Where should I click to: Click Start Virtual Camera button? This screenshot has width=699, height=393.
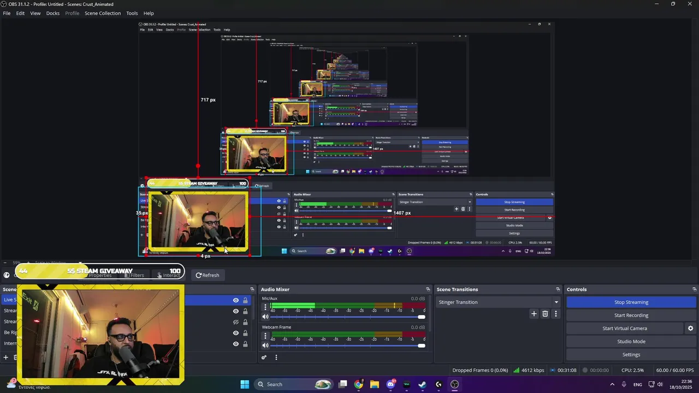(x=625, y=329)
